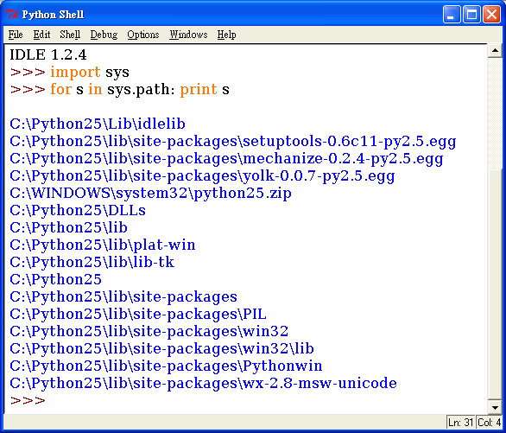Click the C:\Python25\lib line
Image resolution: width=506 pixels, height=433 pixels.
[69, 227]
